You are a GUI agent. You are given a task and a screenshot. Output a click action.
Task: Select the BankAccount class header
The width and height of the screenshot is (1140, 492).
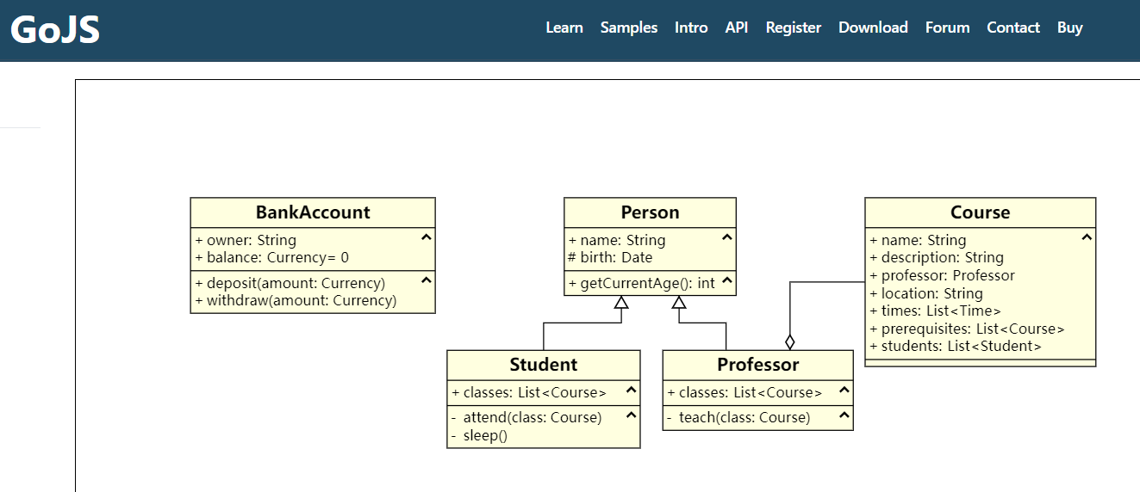point(313,212)
